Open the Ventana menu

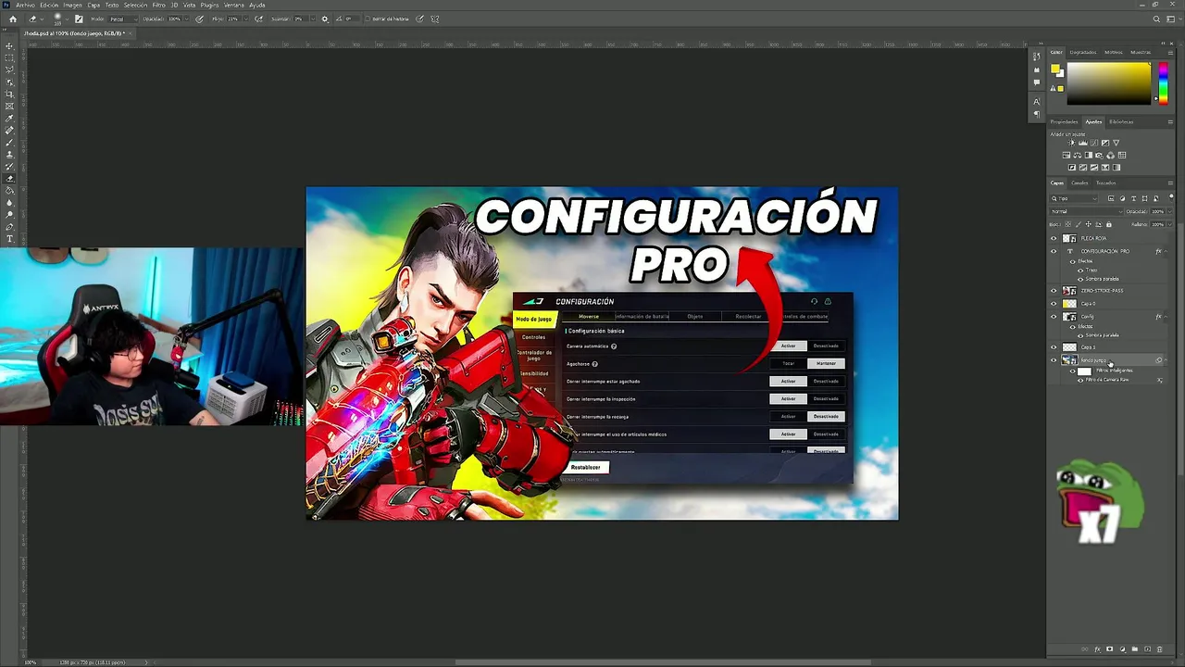point(234,5)
